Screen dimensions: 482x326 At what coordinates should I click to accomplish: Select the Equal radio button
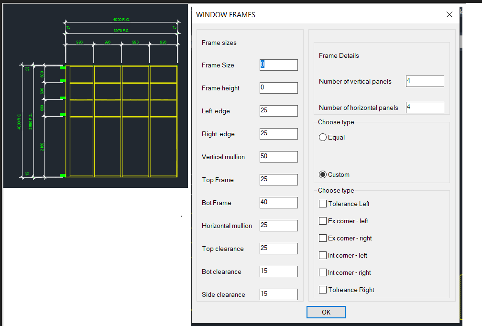coord(323,138)
